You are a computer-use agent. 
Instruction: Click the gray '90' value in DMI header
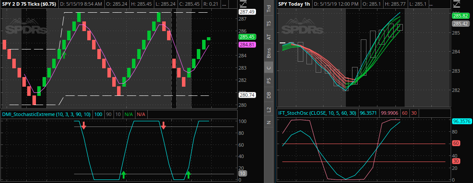click(109, 114)
